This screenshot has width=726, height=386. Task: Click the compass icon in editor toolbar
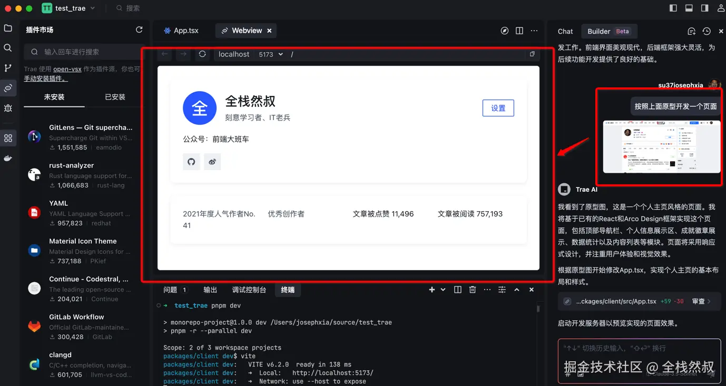pos(505,31)
